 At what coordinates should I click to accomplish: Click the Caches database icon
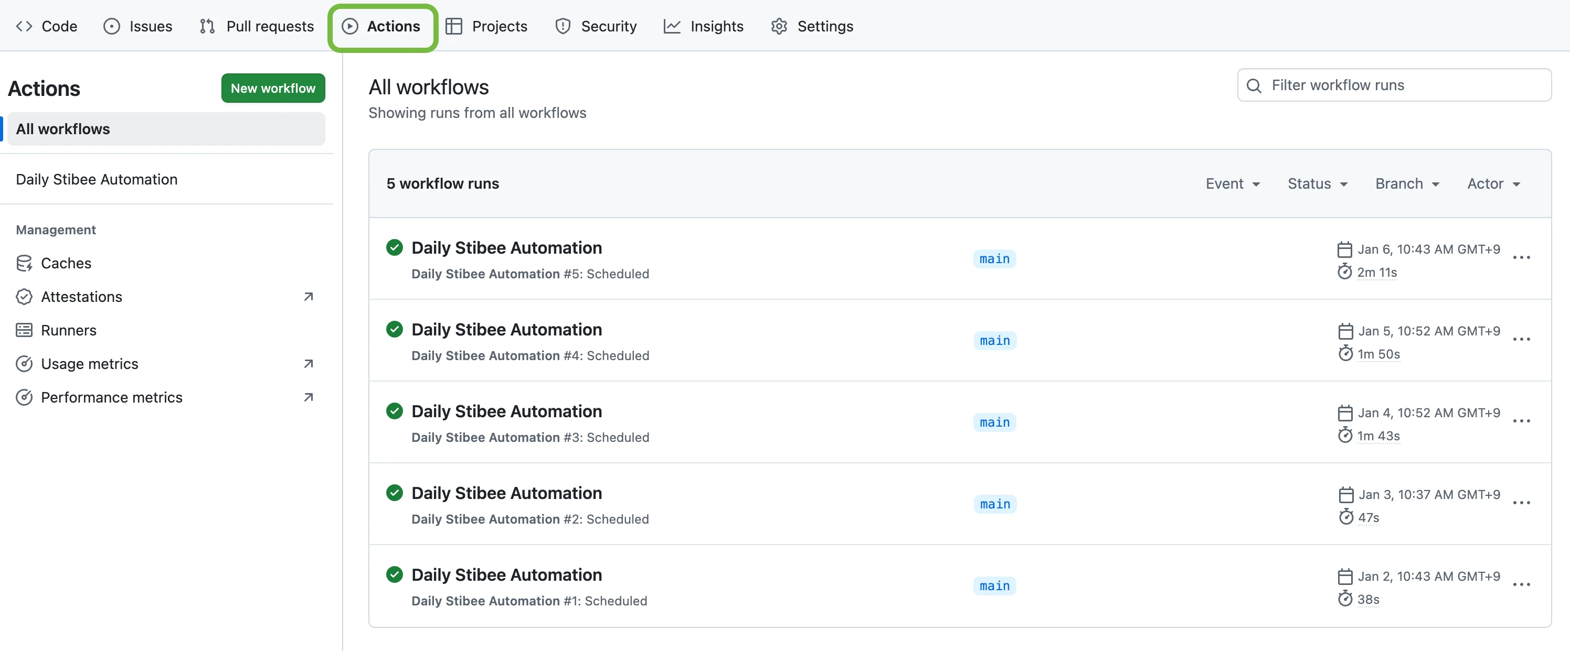tap(24, 263)
